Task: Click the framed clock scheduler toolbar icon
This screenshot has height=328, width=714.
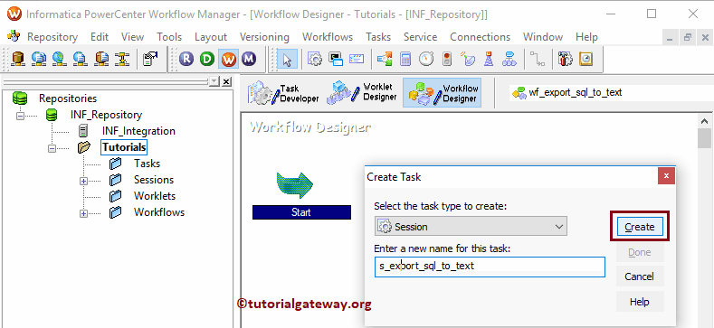Action: (x=586, y=59)
